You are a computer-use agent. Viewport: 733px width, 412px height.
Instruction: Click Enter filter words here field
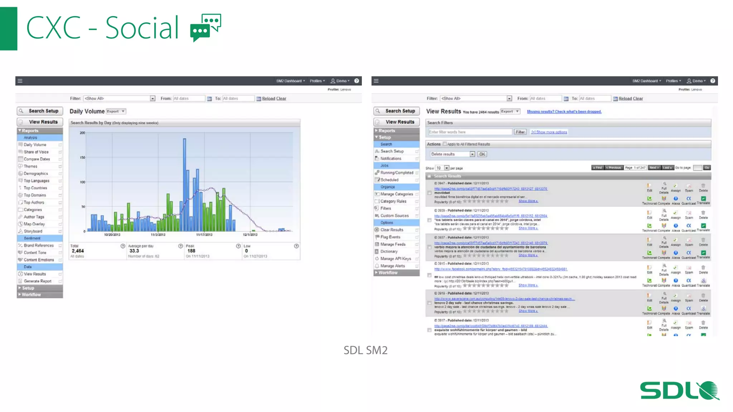[470, 132]
